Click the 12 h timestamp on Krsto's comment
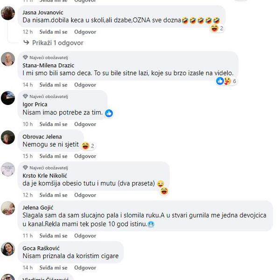280x280 pixels. click(x=28, y=195)
